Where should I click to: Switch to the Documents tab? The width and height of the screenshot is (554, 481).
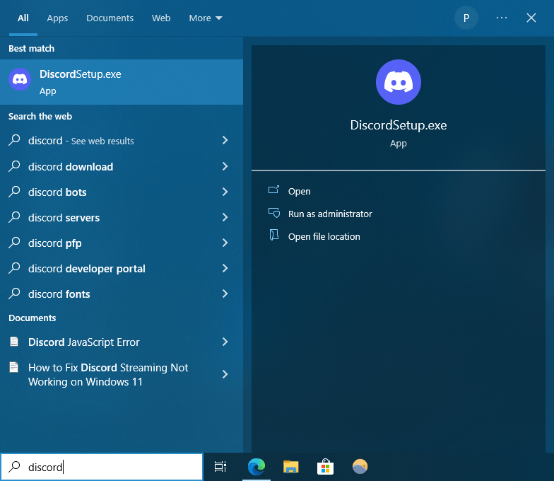(x=110, y=18)
